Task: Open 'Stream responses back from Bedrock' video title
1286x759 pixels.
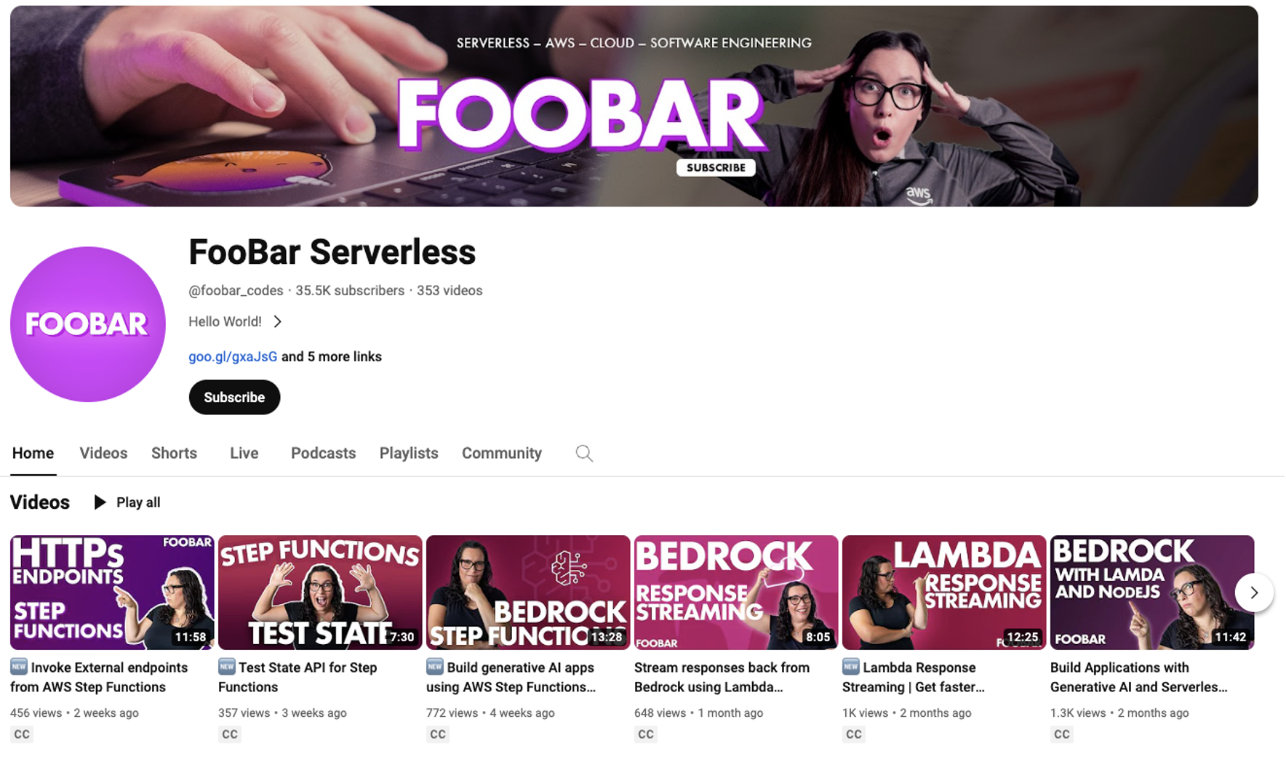Action: click(722, 678)
